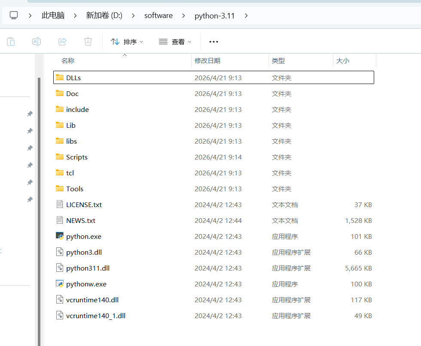Viewport: 421px width, 346px height.
Task: Click the 117 KB size cell
Action: [x=361, y=300]
